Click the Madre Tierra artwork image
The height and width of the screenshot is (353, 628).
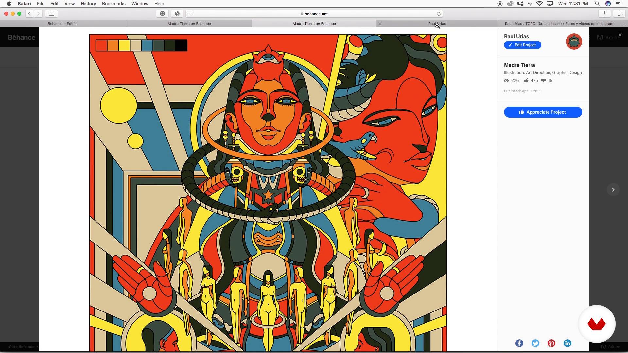pyautogui.click(x=268, y=193)
